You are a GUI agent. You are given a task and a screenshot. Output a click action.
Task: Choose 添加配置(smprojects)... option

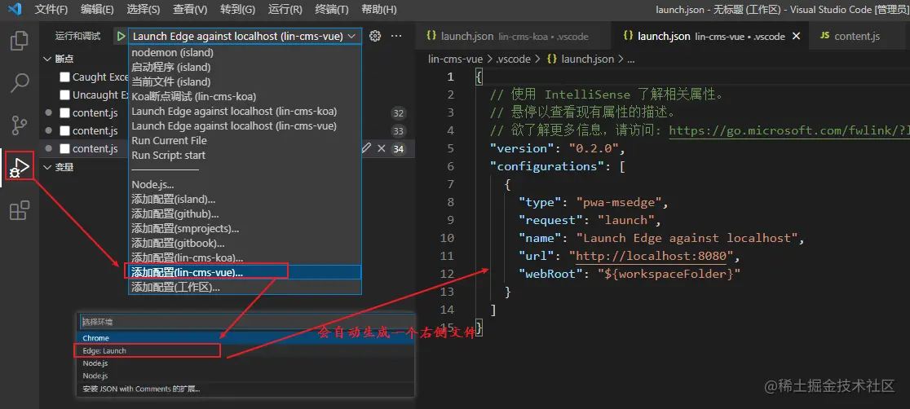245,228
